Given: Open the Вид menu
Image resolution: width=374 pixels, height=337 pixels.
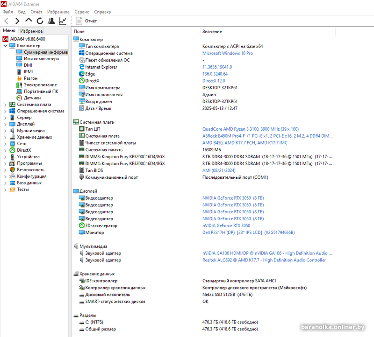Looking at the screenshot, I should coord(22,12).
